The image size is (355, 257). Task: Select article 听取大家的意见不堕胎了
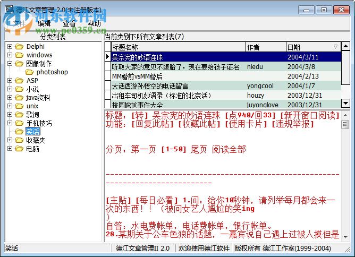(226, 67)
